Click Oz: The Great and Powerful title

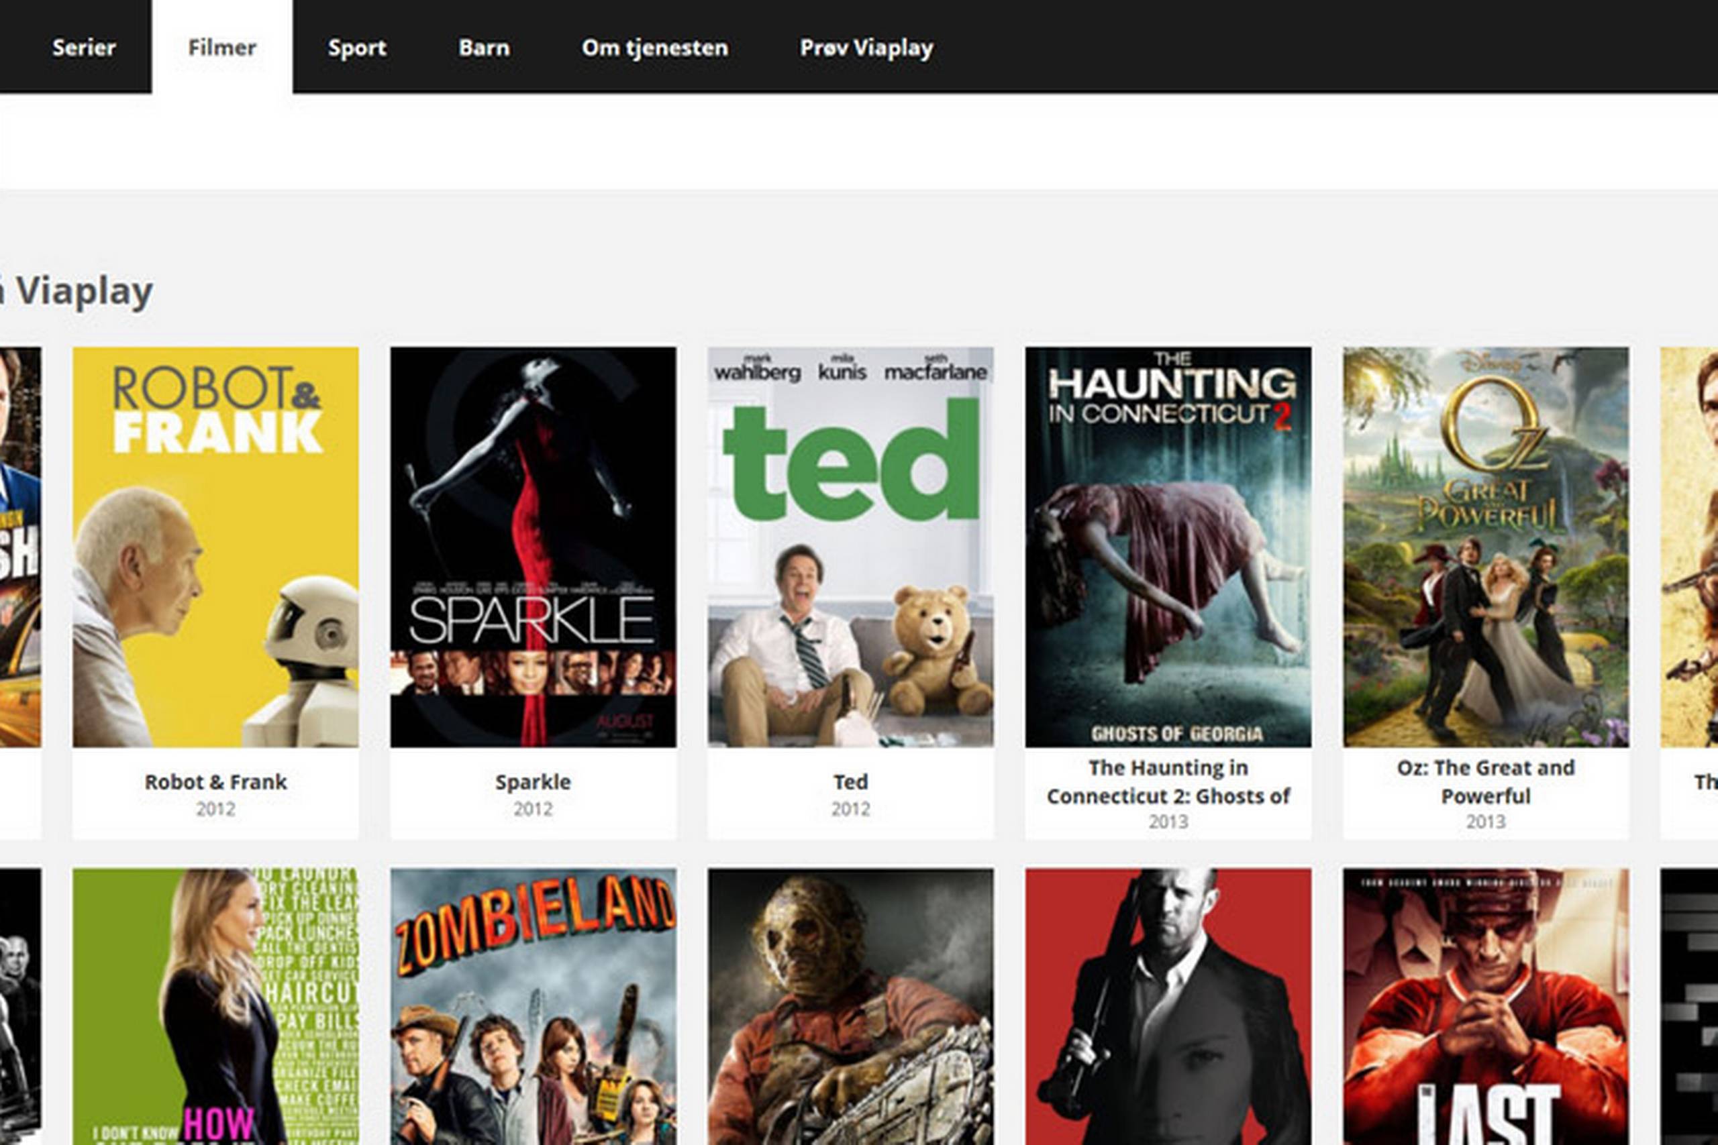[1485, 781]
